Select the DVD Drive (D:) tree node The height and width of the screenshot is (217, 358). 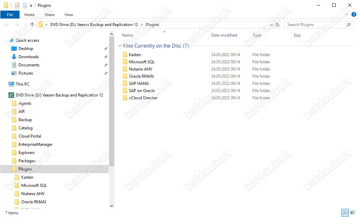click(59, 95)
